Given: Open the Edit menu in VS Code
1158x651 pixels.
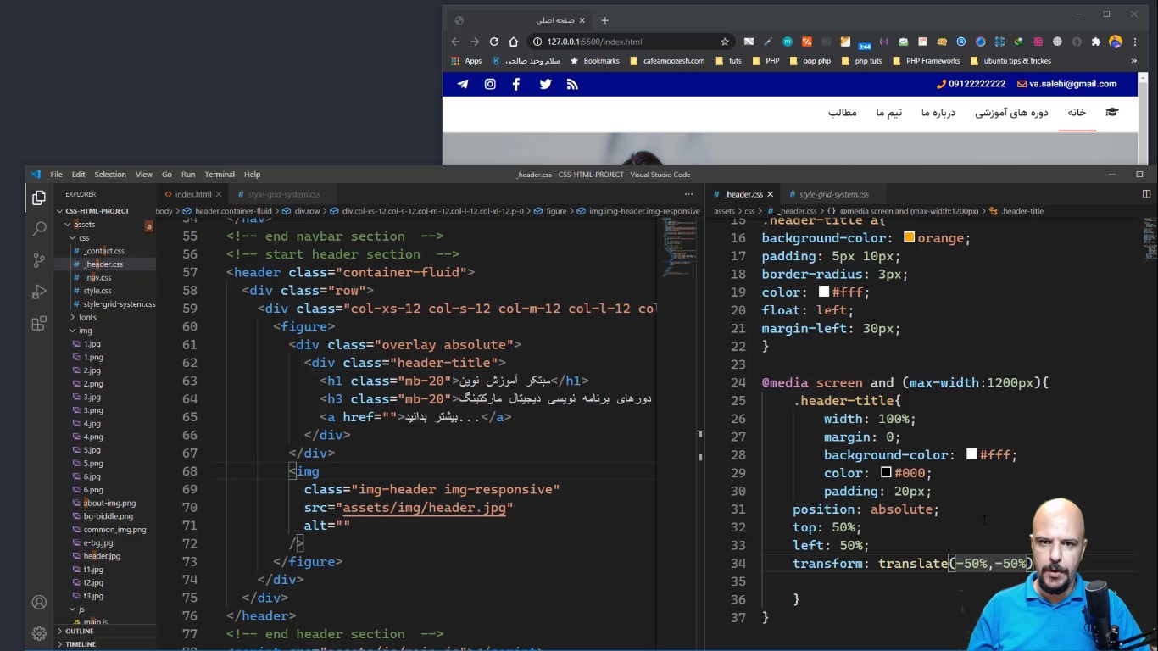Looking at the screenshot, I should [78, 175].
